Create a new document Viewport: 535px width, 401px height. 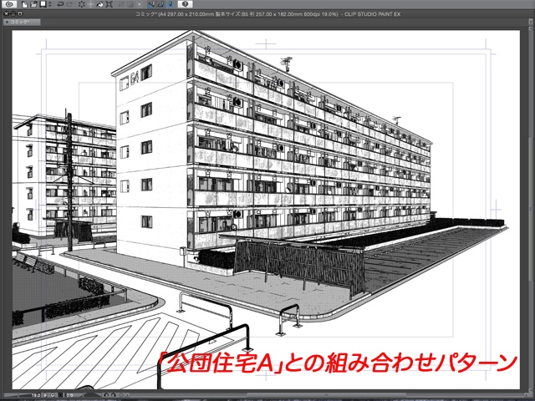24,5
